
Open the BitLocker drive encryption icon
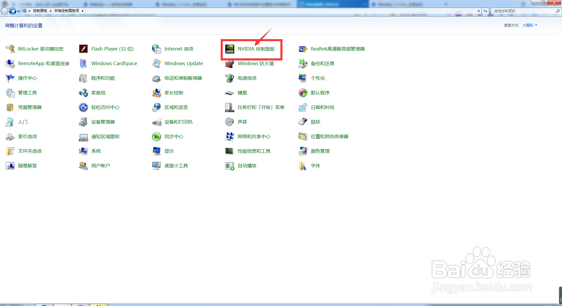pos(10,49)
